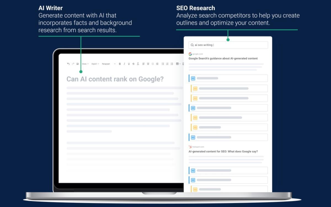The height and width of the screenshot is (207, 331).
Task: Align text left in the editor
Action: click(143, 64)
